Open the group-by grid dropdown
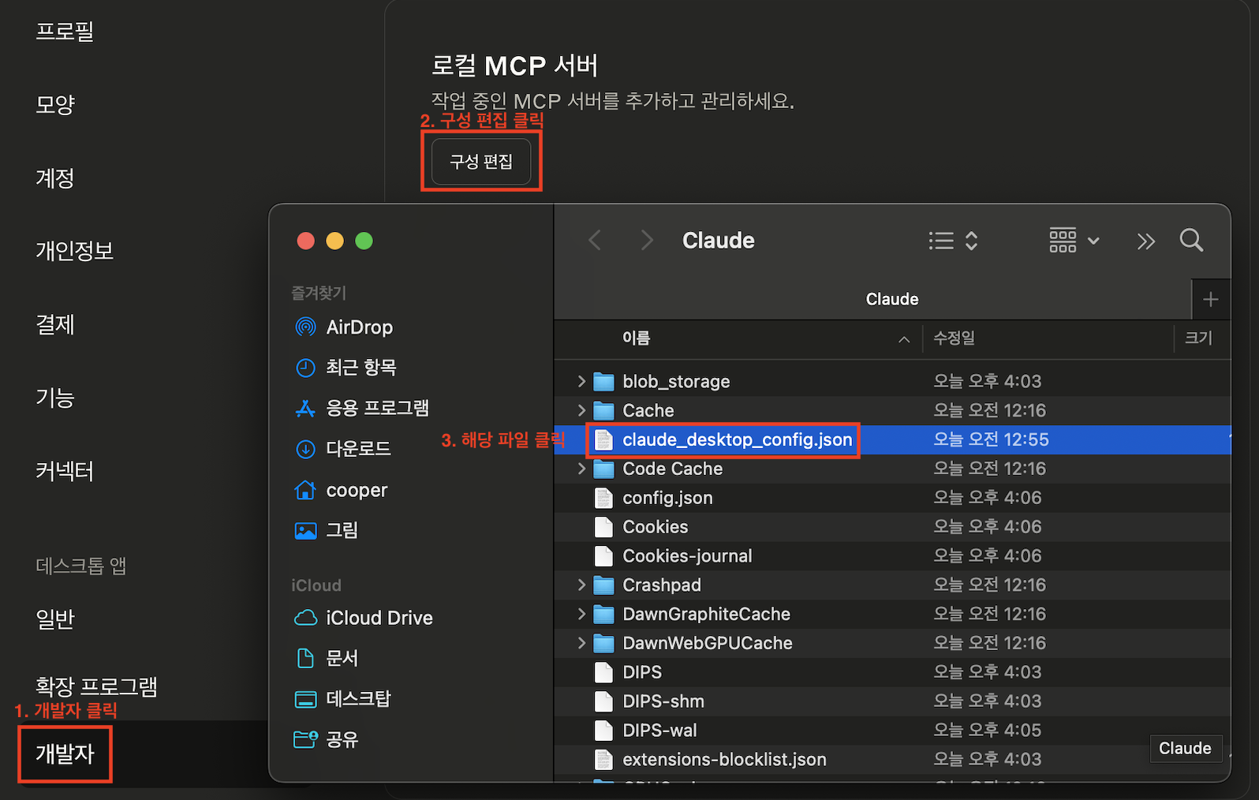The image size is (1259, 800). tap(1074, 240)
